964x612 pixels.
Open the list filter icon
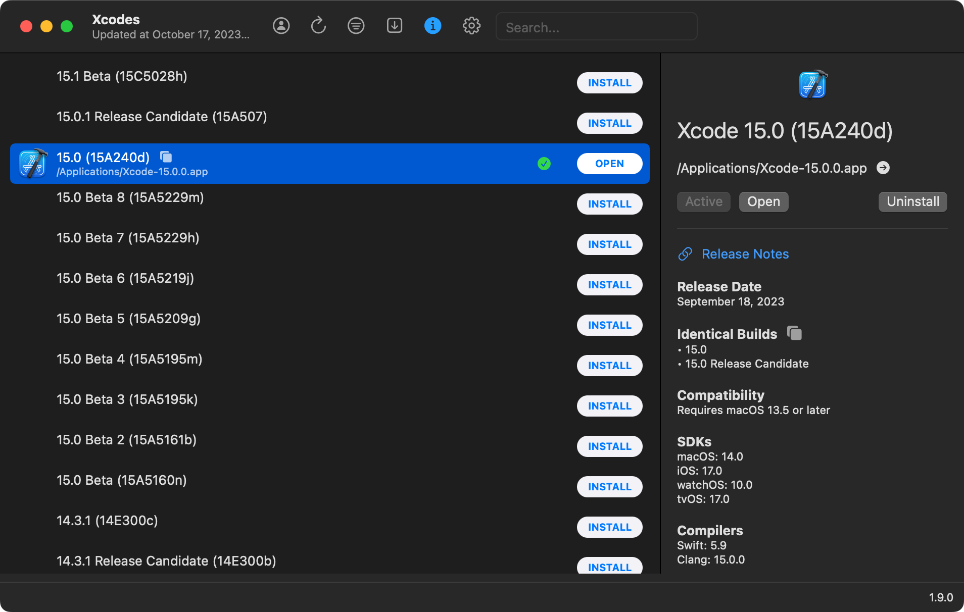[x=356, y=26]
